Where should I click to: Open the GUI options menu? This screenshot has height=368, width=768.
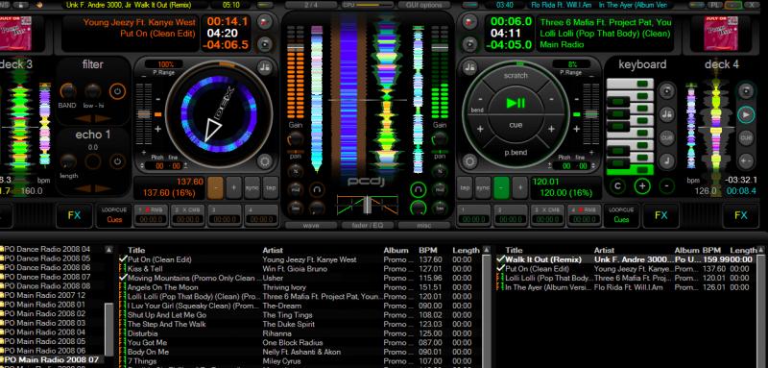tap(424, 5)
